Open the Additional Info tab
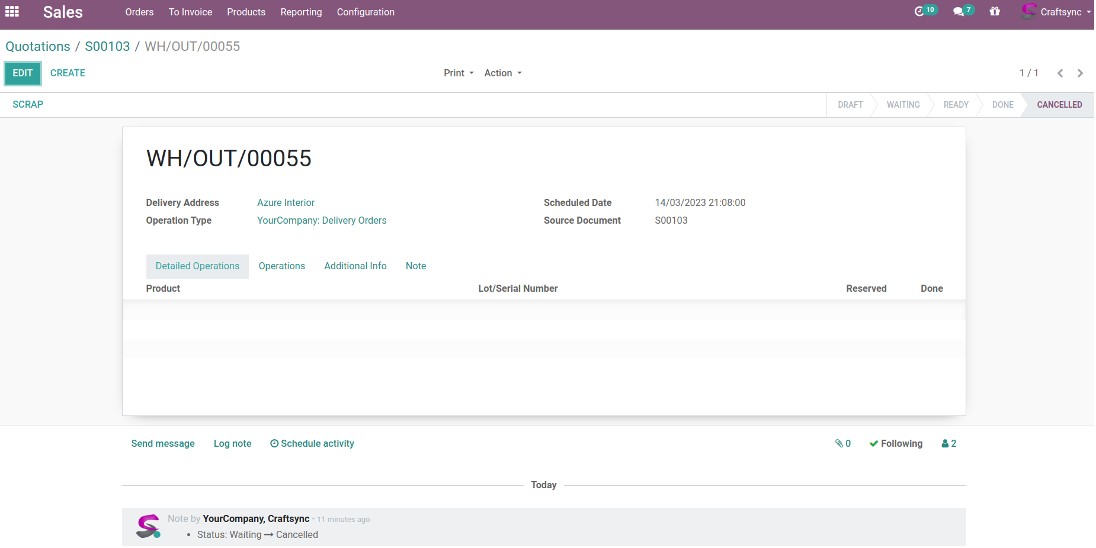This screenshot has height=548, width=1096. [355, 266]
